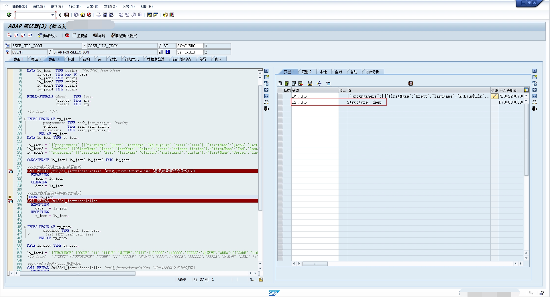The image size is (550, 297).
Task: Click the yellow Exit icon
Action: tap(82, 15)
